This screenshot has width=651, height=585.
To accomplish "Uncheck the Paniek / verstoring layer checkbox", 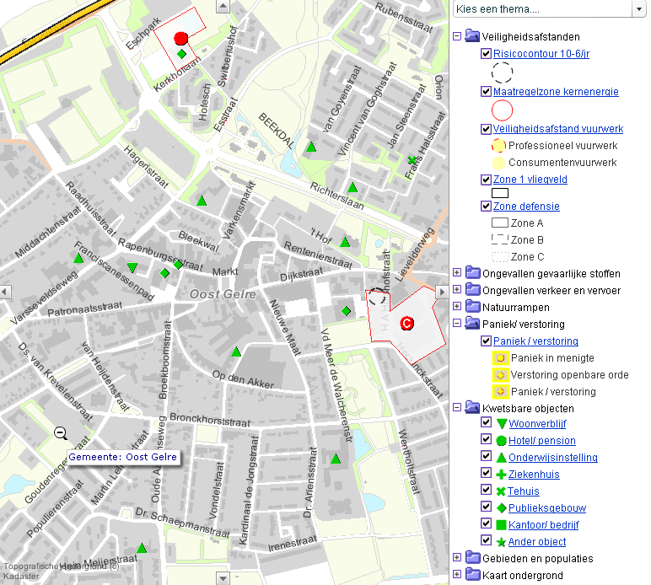I will click(486, 341).
